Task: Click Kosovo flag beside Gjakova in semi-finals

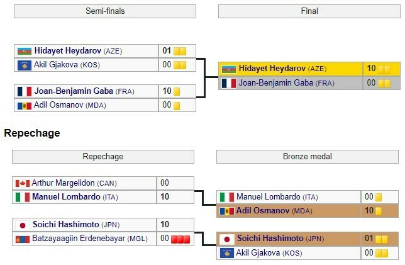Action: [24, 64]
